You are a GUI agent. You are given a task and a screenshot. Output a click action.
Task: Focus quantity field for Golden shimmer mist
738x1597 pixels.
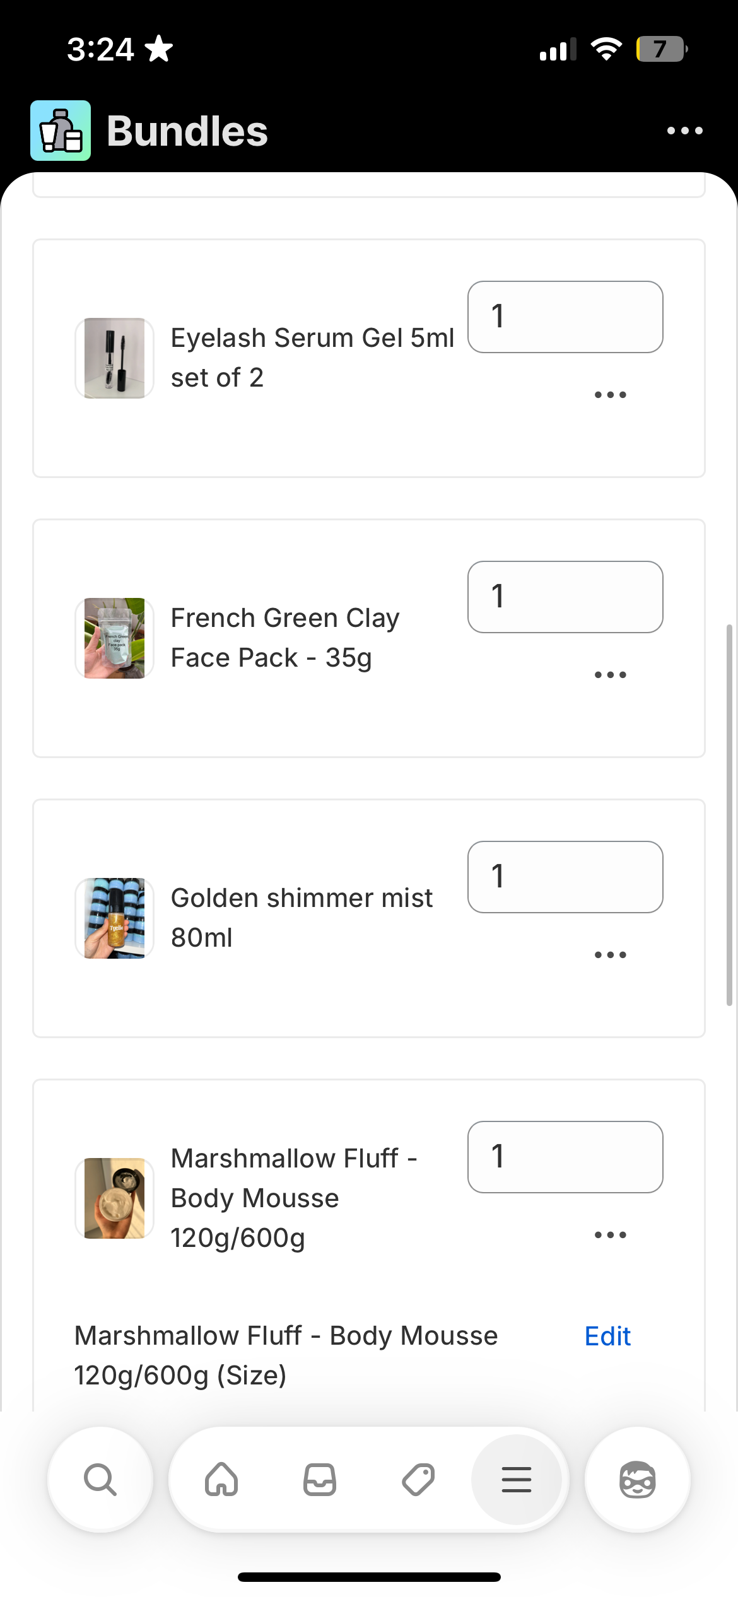coord(565,877)
